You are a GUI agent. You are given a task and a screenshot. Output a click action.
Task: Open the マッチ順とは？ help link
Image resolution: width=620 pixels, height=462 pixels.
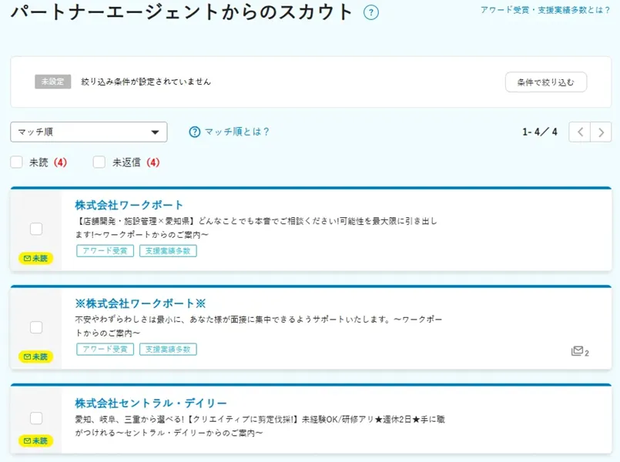pyautogui.click(x=237, y=132)
